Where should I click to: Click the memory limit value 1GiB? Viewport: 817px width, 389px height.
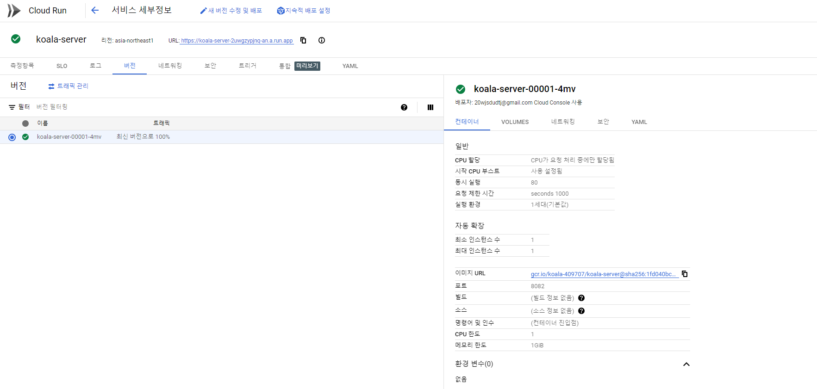[537, 346]
